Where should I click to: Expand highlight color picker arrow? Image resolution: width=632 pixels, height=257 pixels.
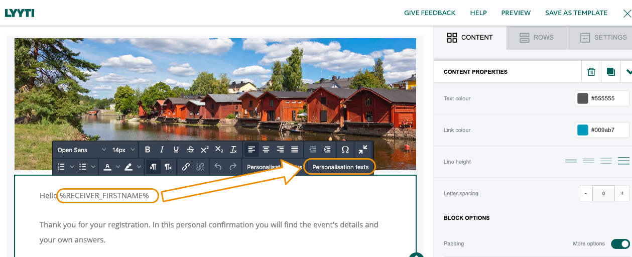click(x=139, y=167)
